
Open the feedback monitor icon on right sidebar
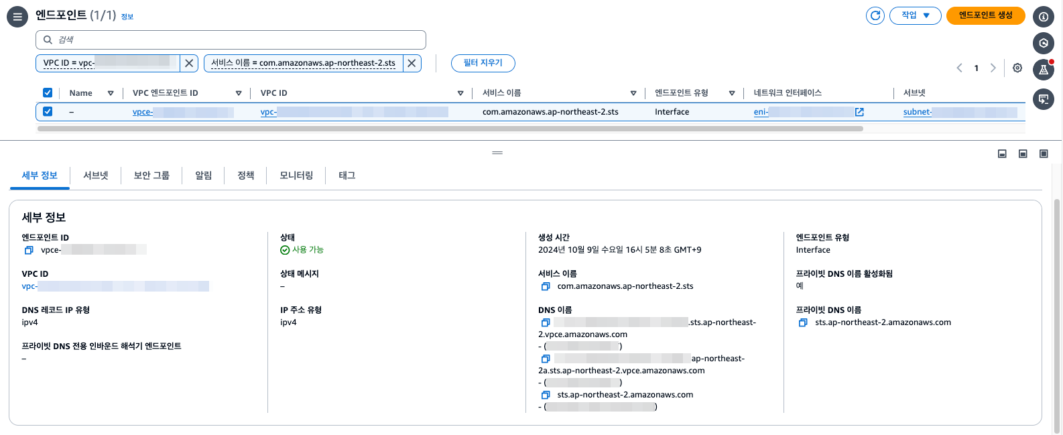pyautogui.click(x=1044, y=99)
